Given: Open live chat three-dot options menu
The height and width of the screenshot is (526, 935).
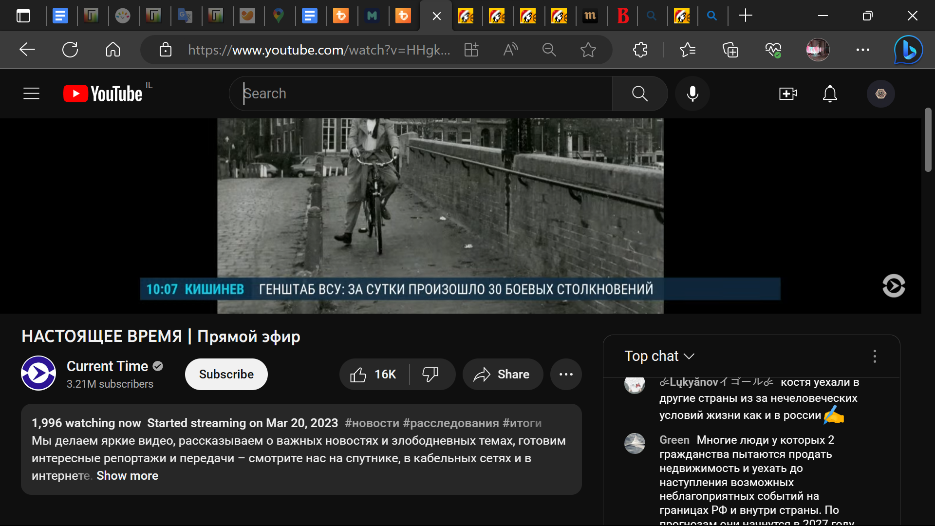Looking at the screenshot, I should click(875, 357).
